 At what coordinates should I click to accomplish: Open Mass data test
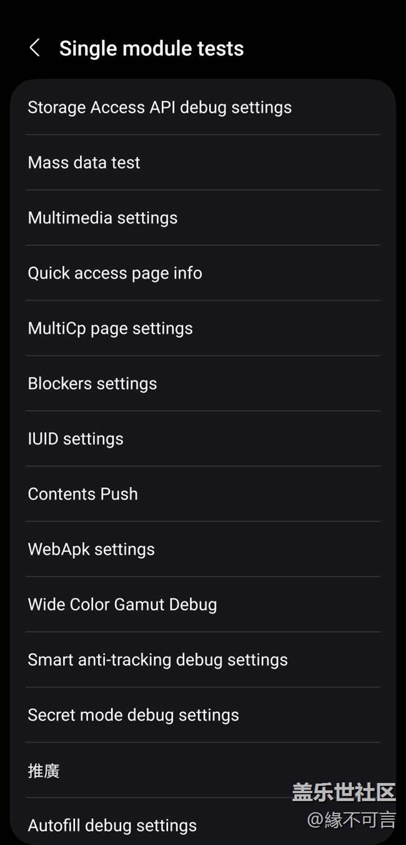pos(84,162)
